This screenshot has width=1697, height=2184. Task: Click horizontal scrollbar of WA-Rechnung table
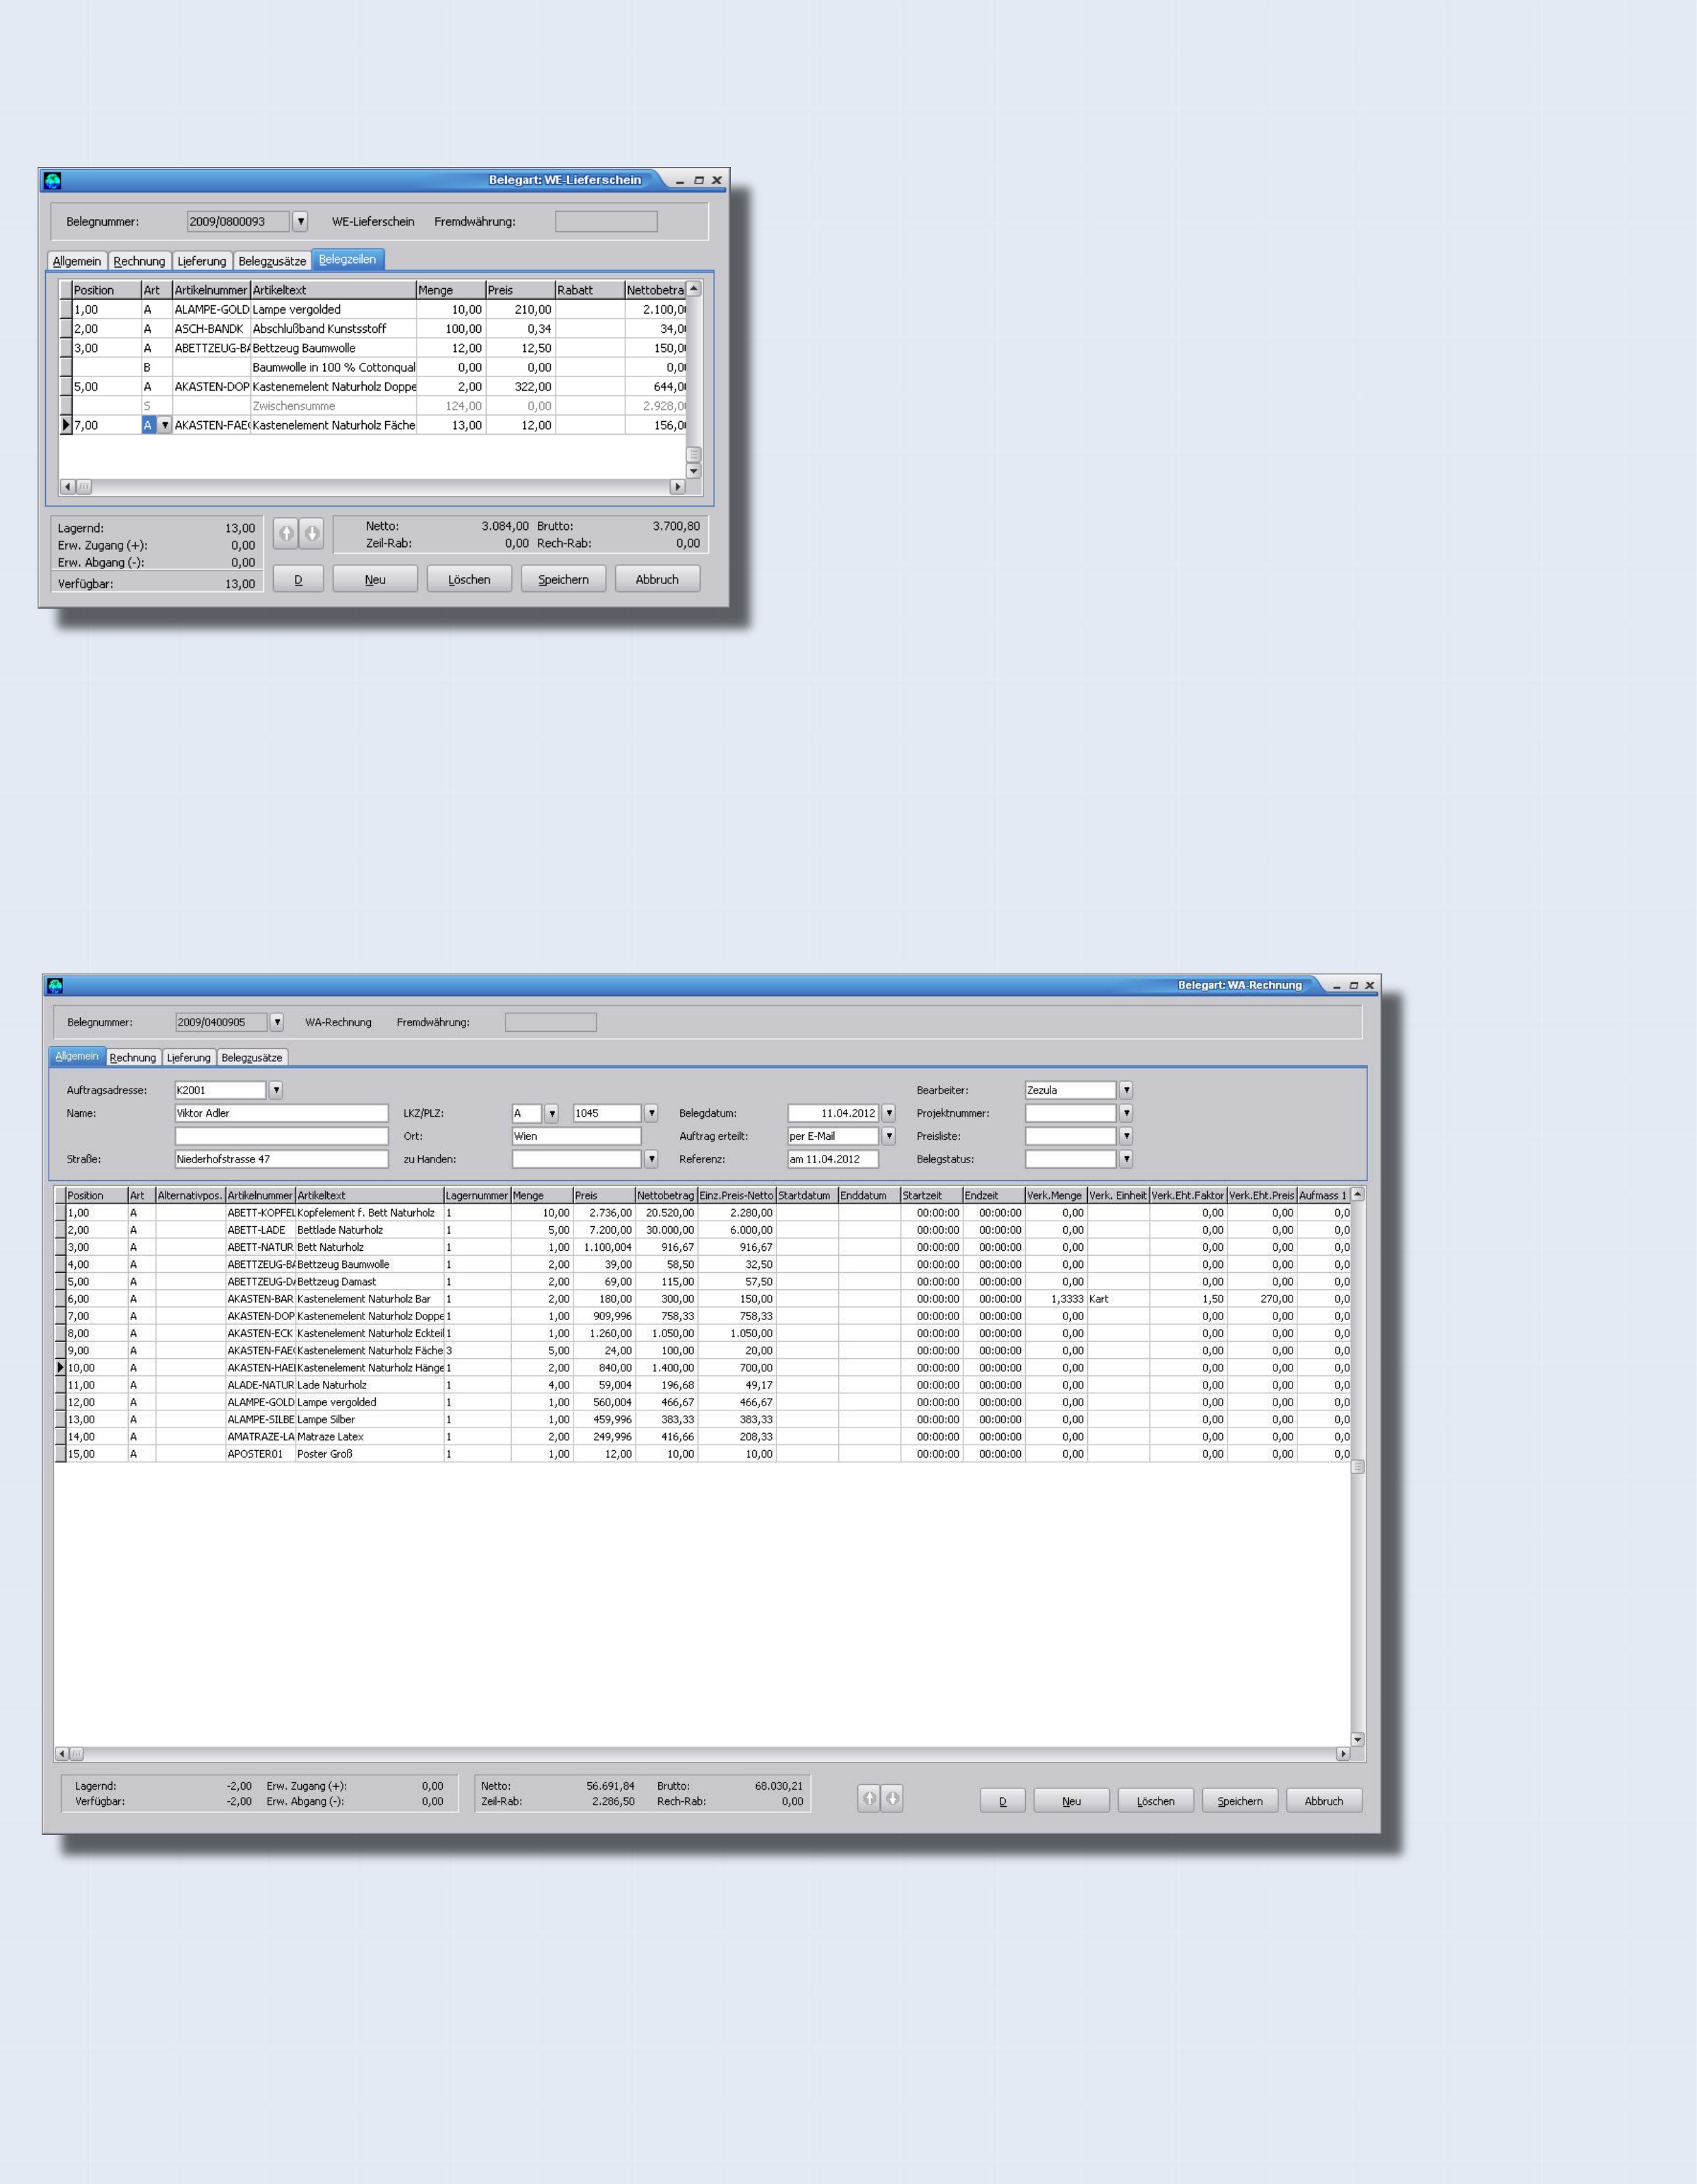pyautogui.click(x=699, y=1754)
